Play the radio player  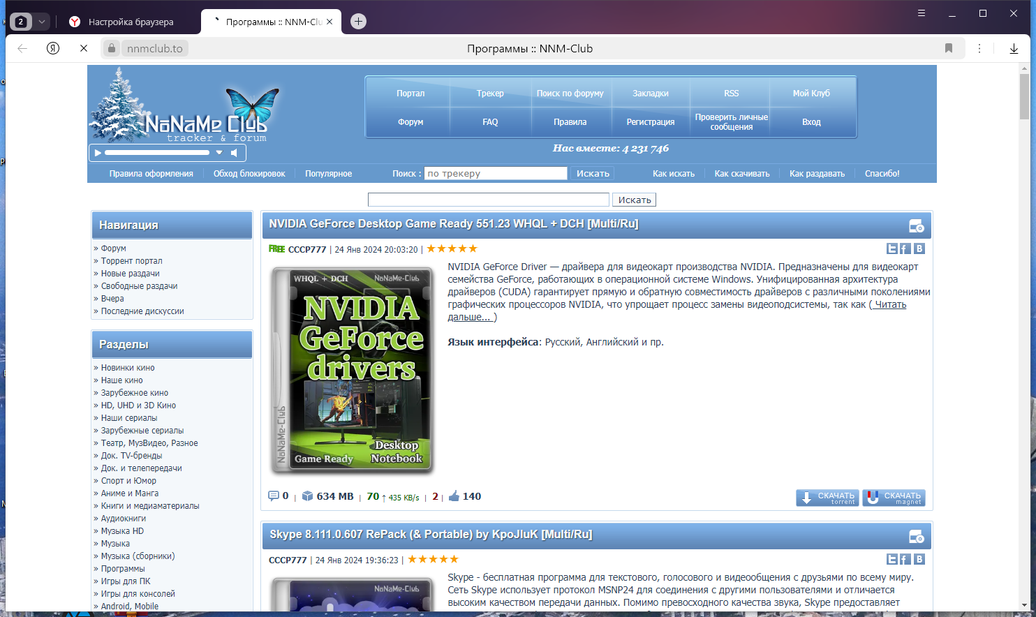[98, 152]
